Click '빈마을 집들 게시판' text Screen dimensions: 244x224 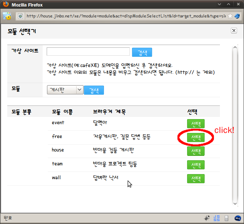click(113, 150)
